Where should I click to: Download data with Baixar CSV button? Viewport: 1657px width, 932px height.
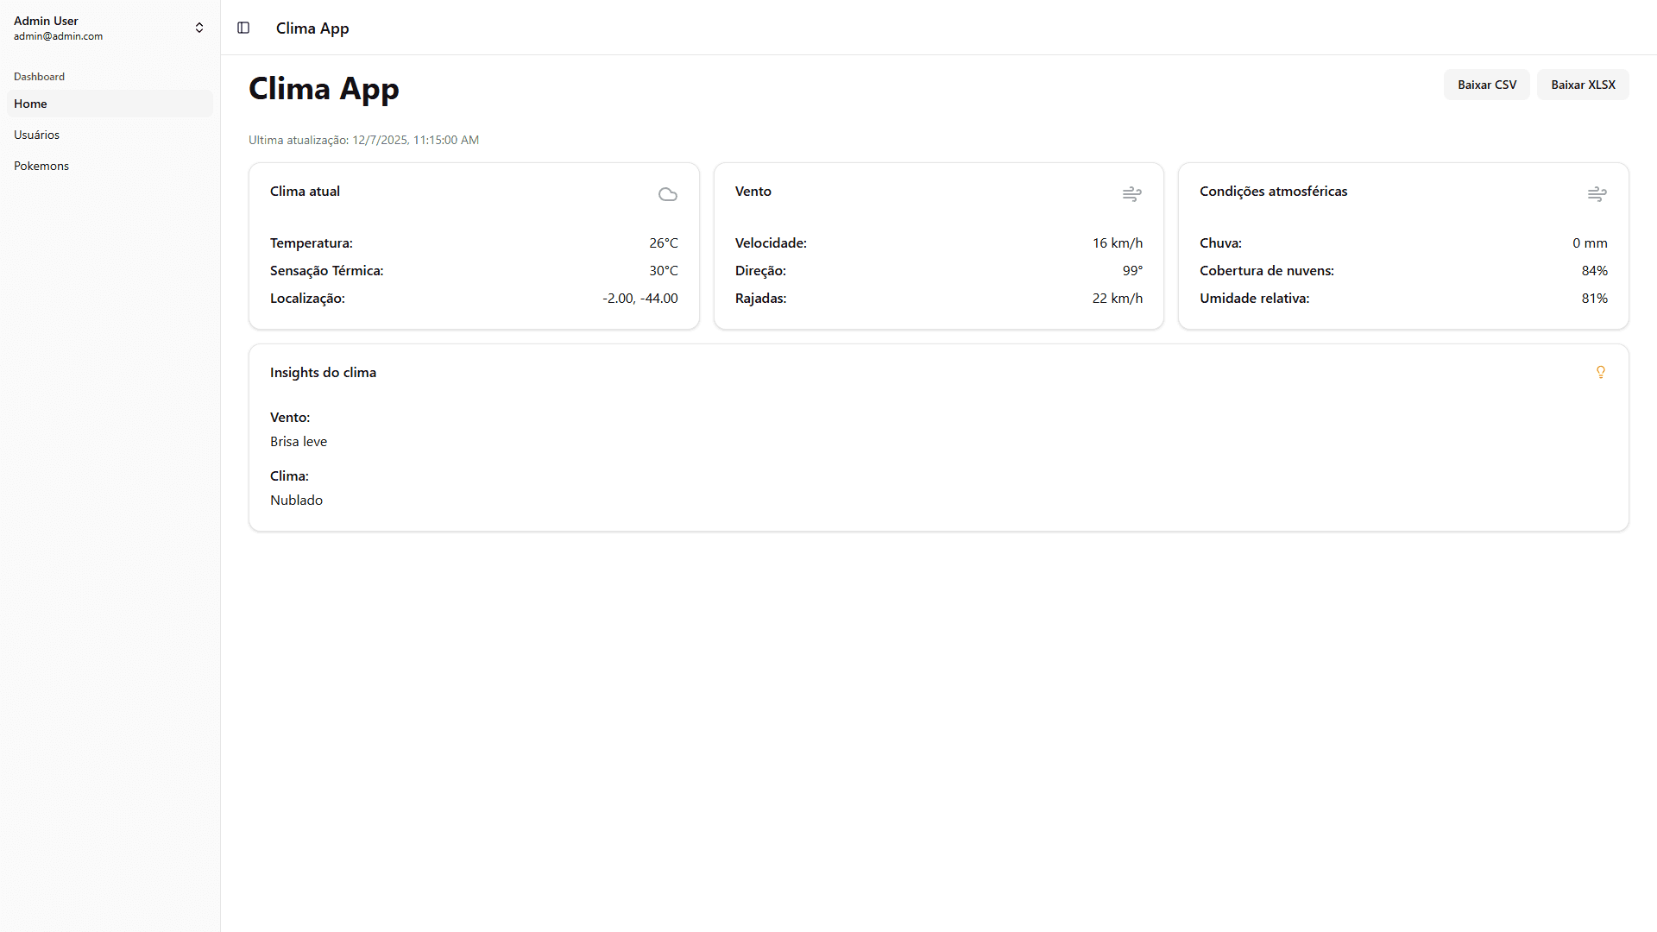click(x=1486, y=85)
